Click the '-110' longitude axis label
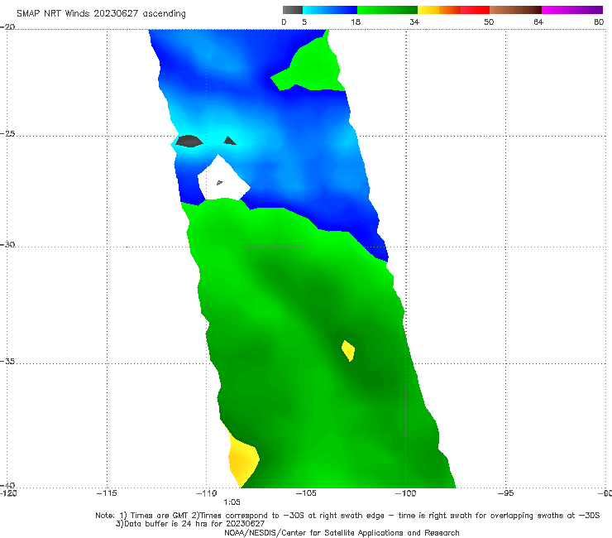The height and width of the screenshot is (538, 612). (x=207, y=493)
